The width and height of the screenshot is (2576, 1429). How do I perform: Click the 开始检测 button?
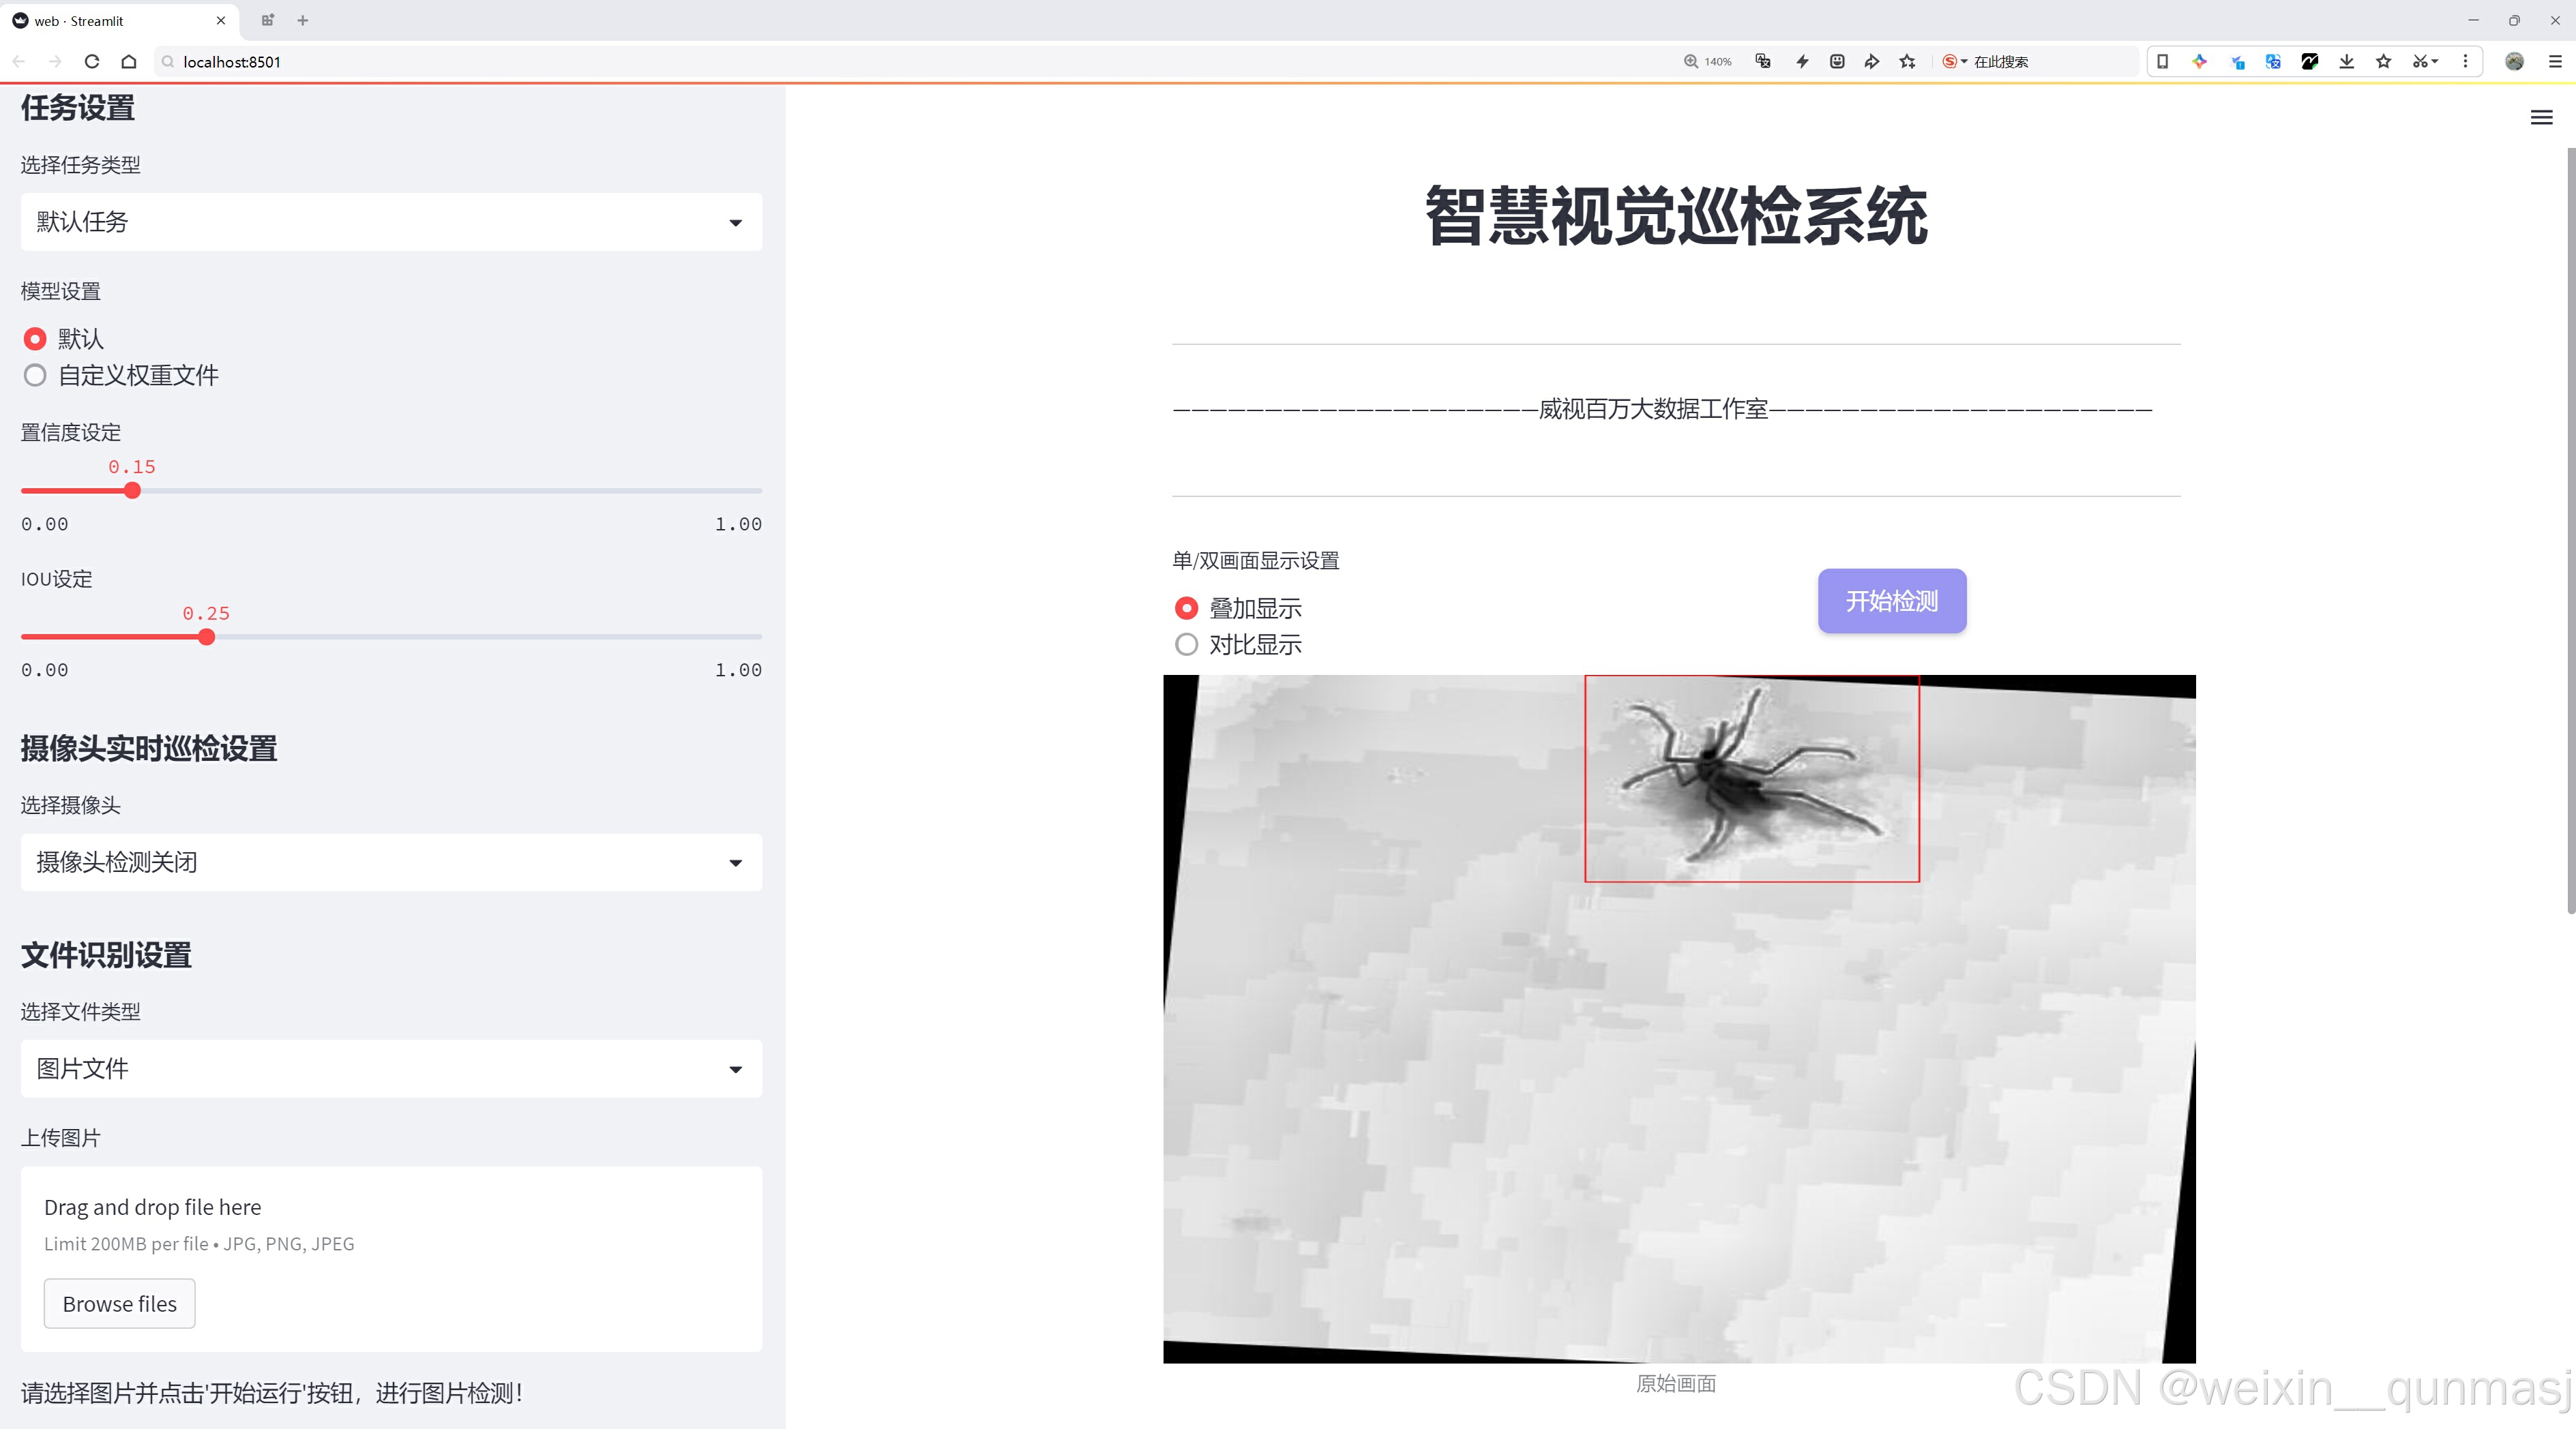(x=1891, y=601)
